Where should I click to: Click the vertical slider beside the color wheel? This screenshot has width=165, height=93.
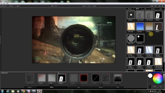(x=164, y=79)
